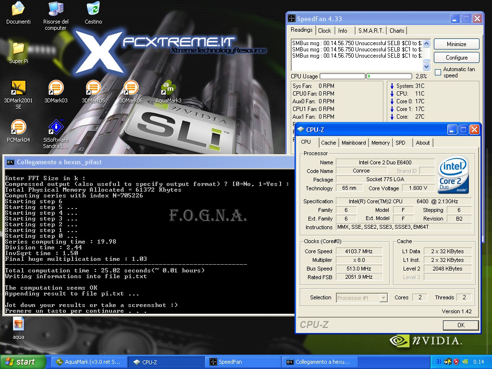492x369 pixels.
Task: Launch the 3DMark06 shortcut
Action: [x=131, y=92]
